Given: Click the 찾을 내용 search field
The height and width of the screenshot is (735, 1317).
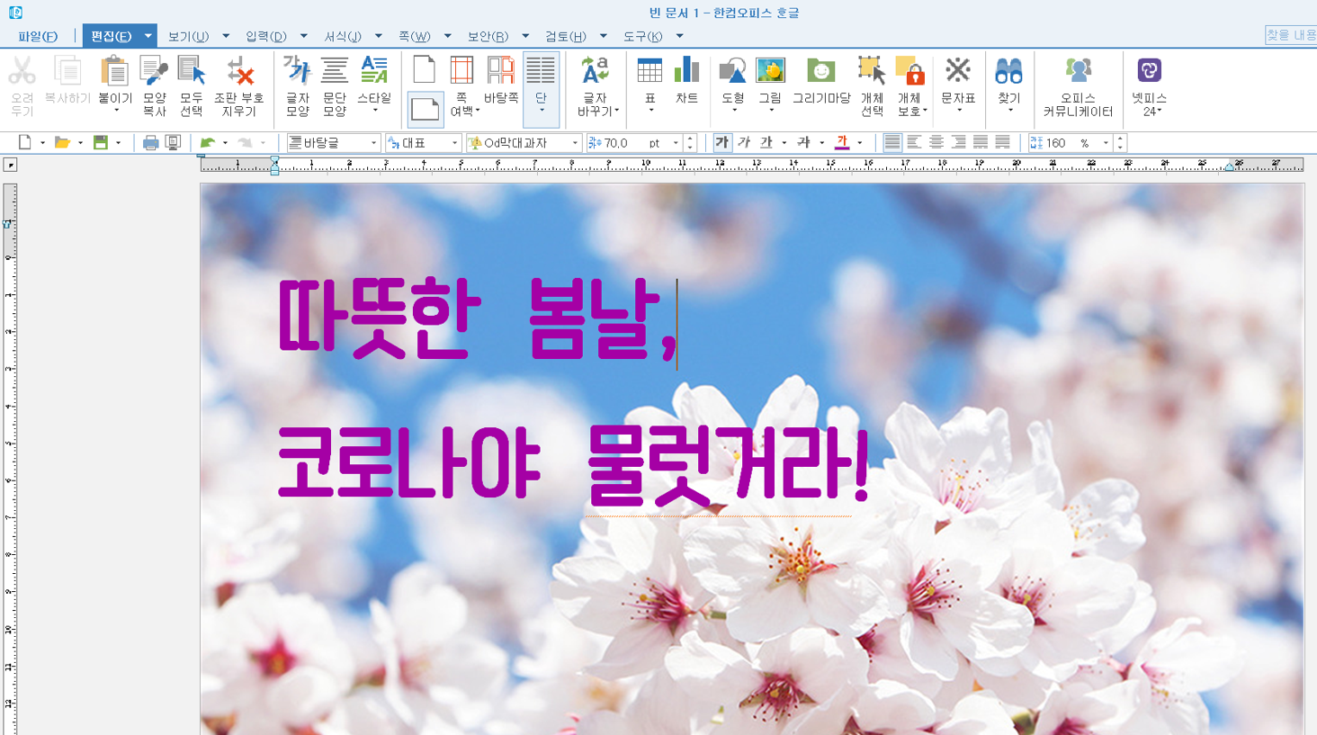Looking at the screenshot, I should (1291, 35).
